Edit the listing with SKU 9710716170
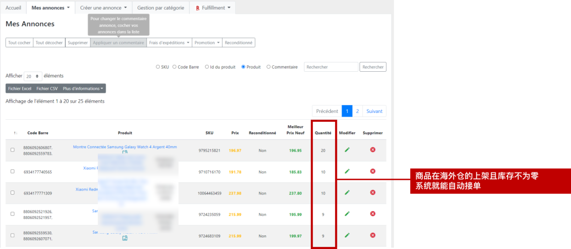571x249 pixels. [347, 171]
